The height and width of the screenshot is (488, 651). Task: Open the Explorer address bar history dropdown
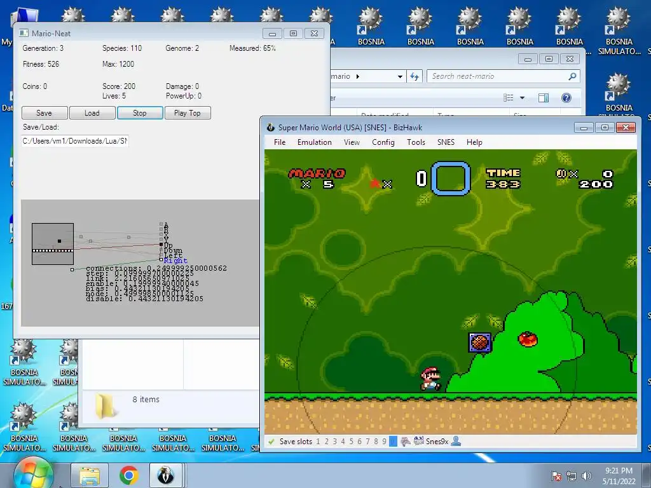[400, 76]
